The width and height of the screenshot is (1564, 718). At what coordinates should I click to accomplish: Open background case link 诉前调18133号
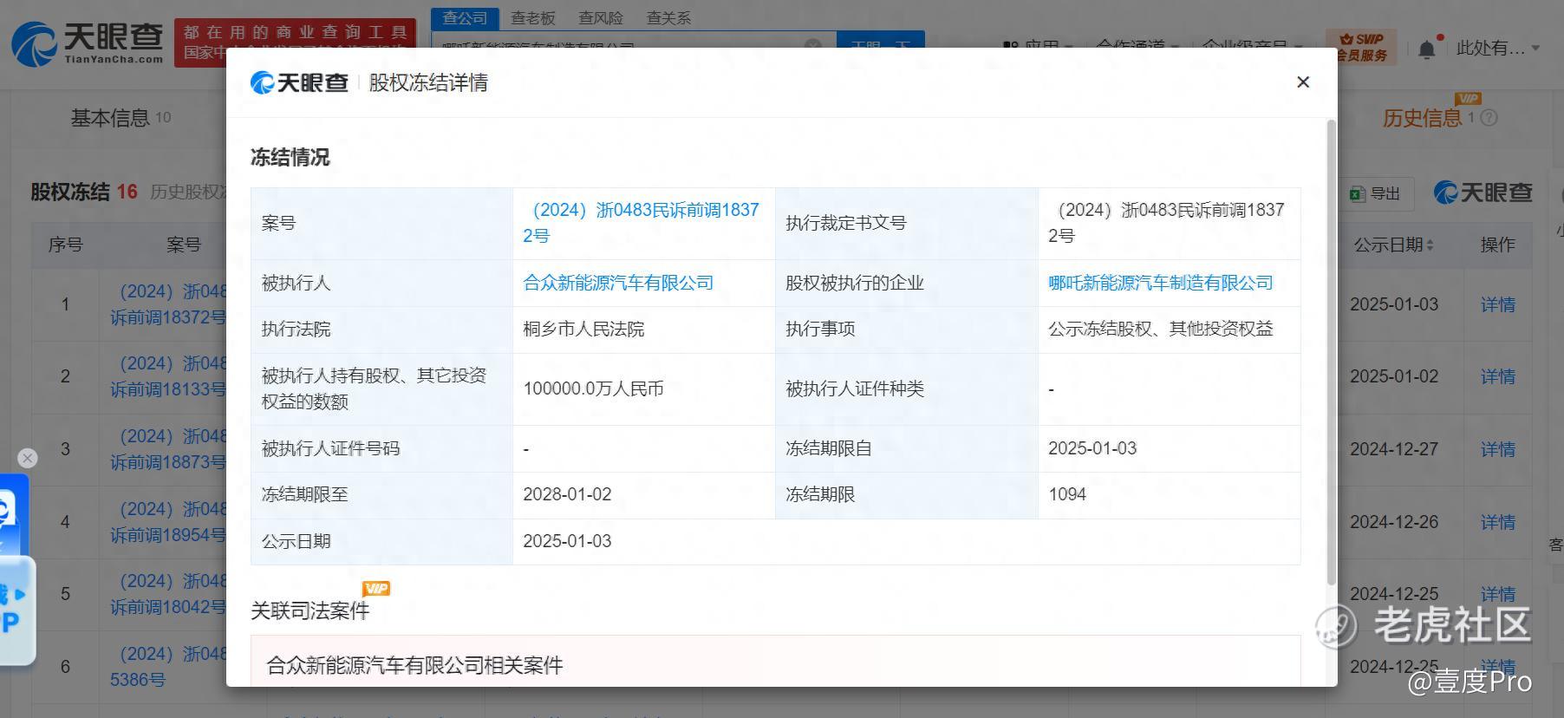(x=168, y=376)
